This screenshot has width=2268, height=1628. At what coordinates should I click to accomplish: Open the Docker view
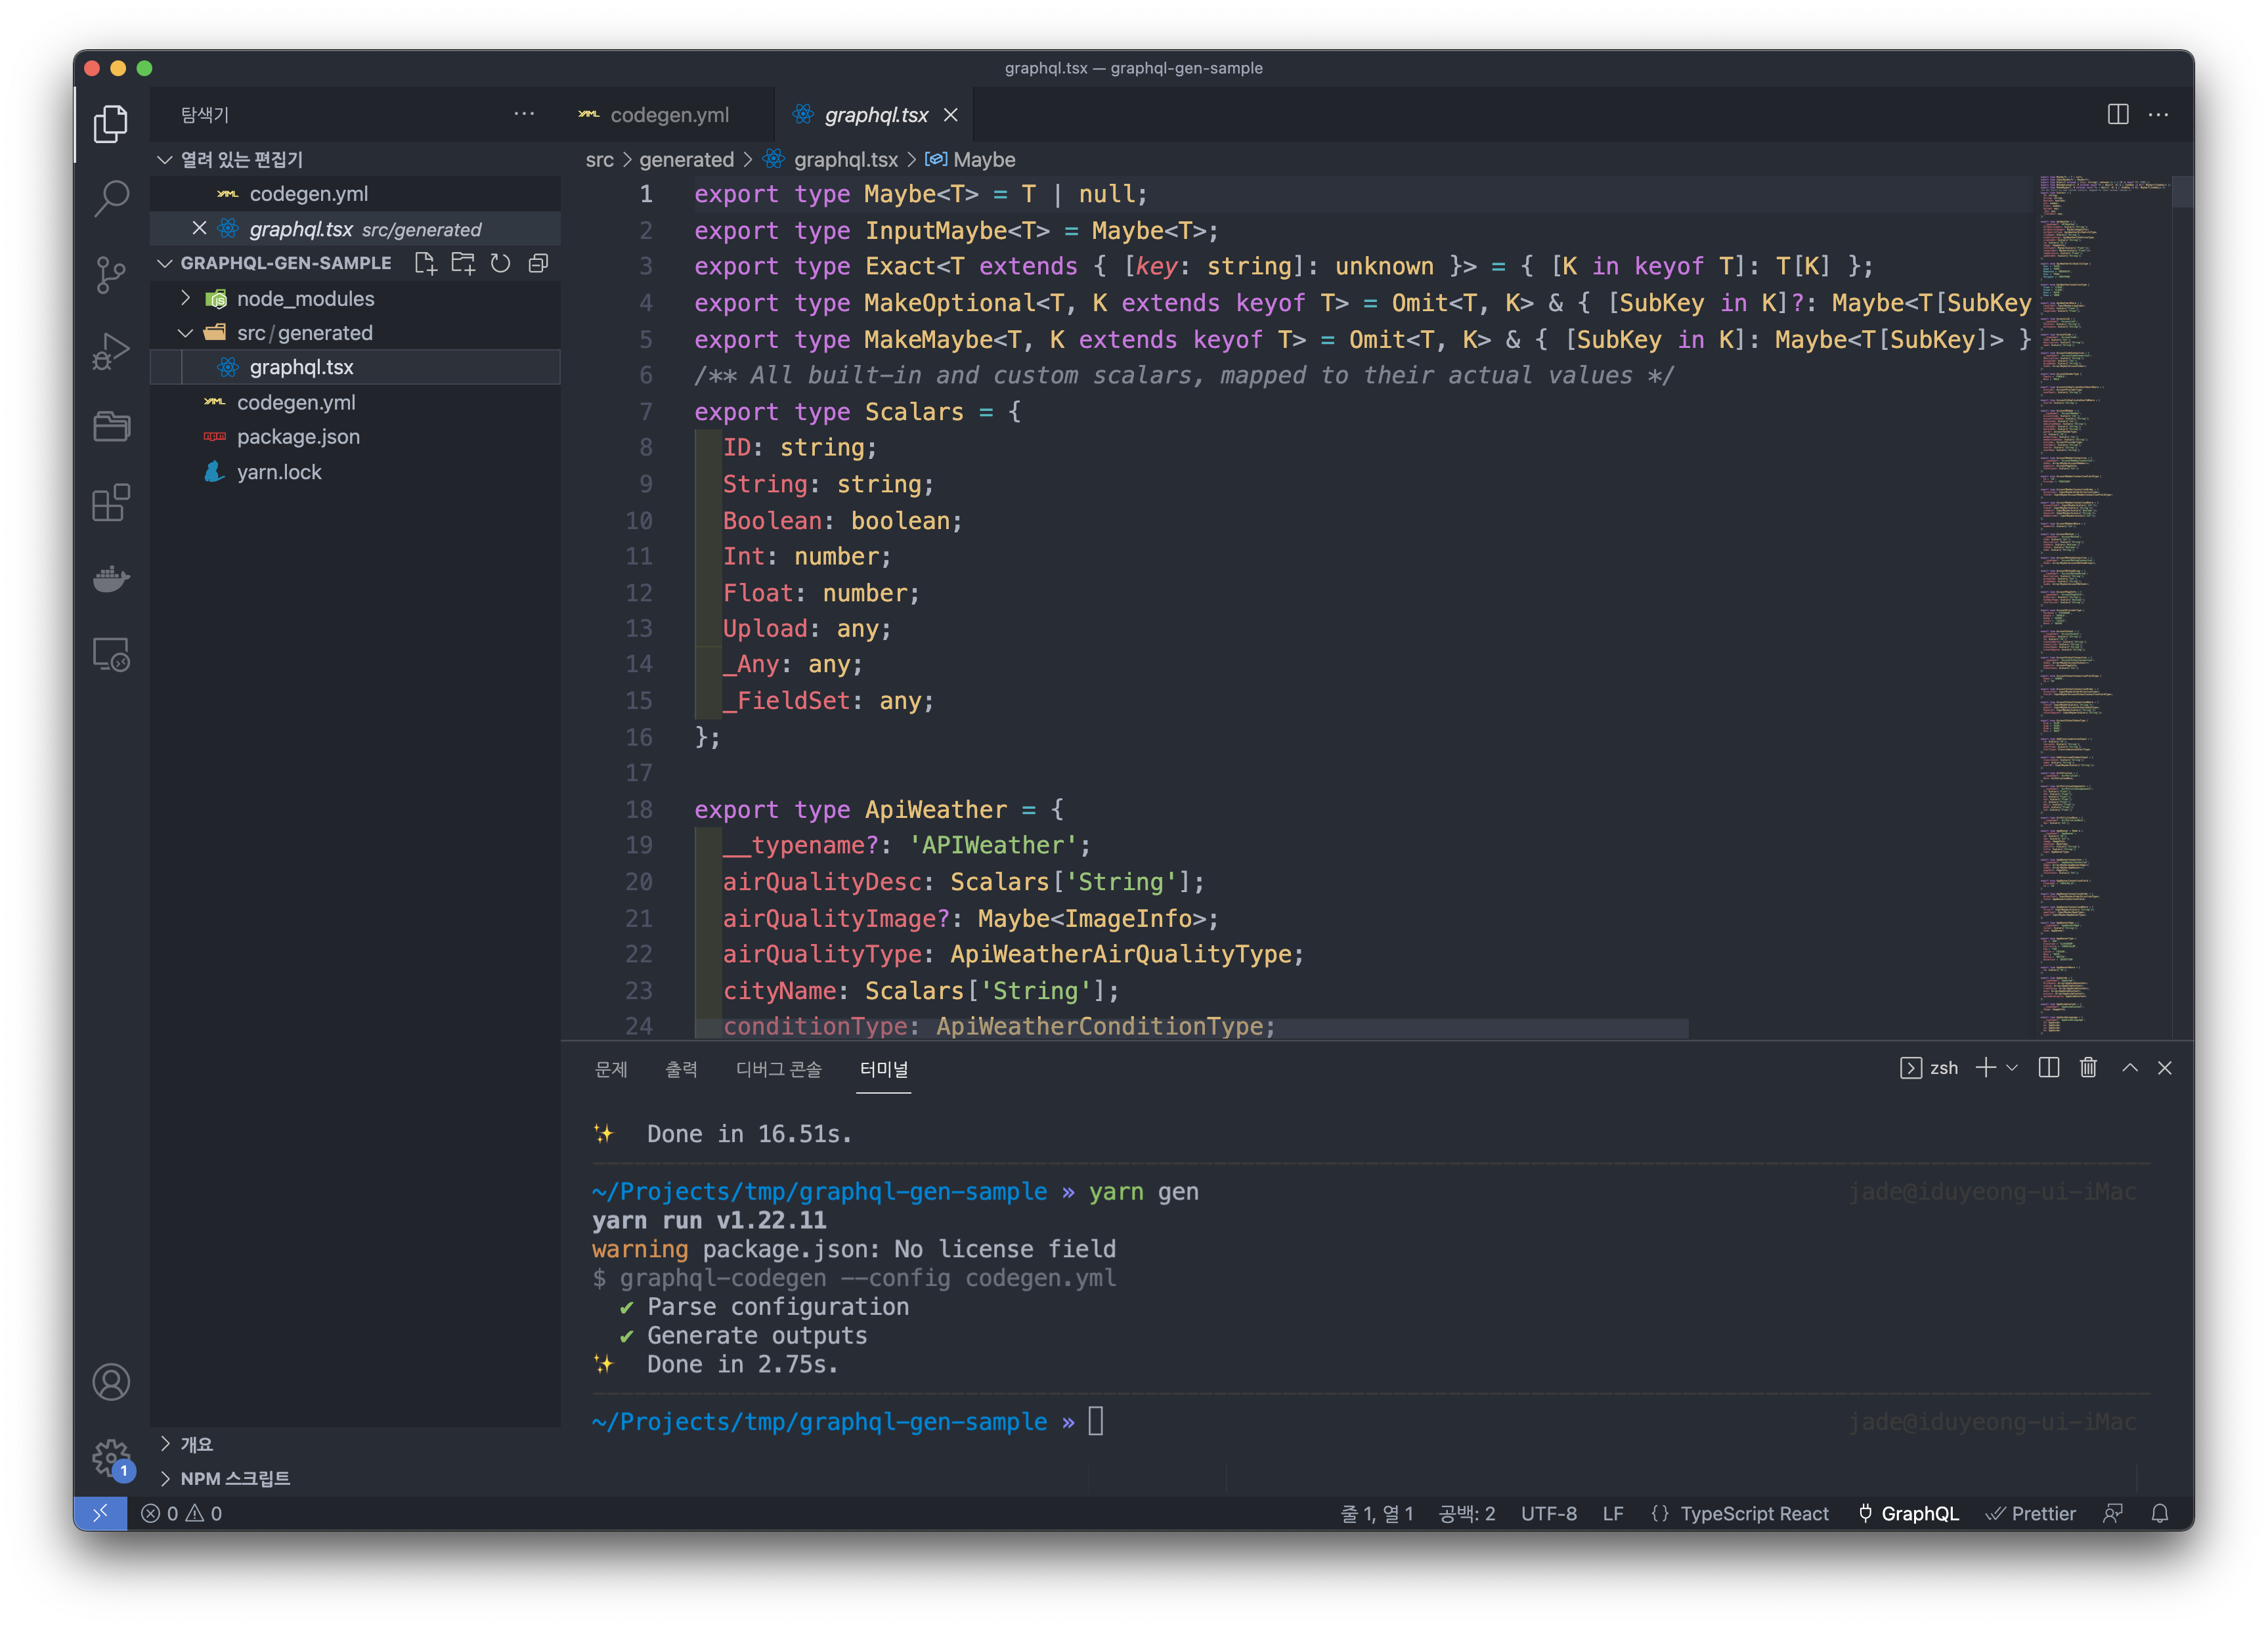(x=111, y=579)
